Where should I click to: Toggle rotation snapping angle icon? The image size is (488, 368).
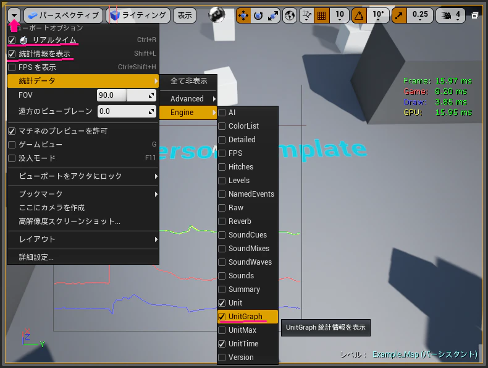click(359, 15)
